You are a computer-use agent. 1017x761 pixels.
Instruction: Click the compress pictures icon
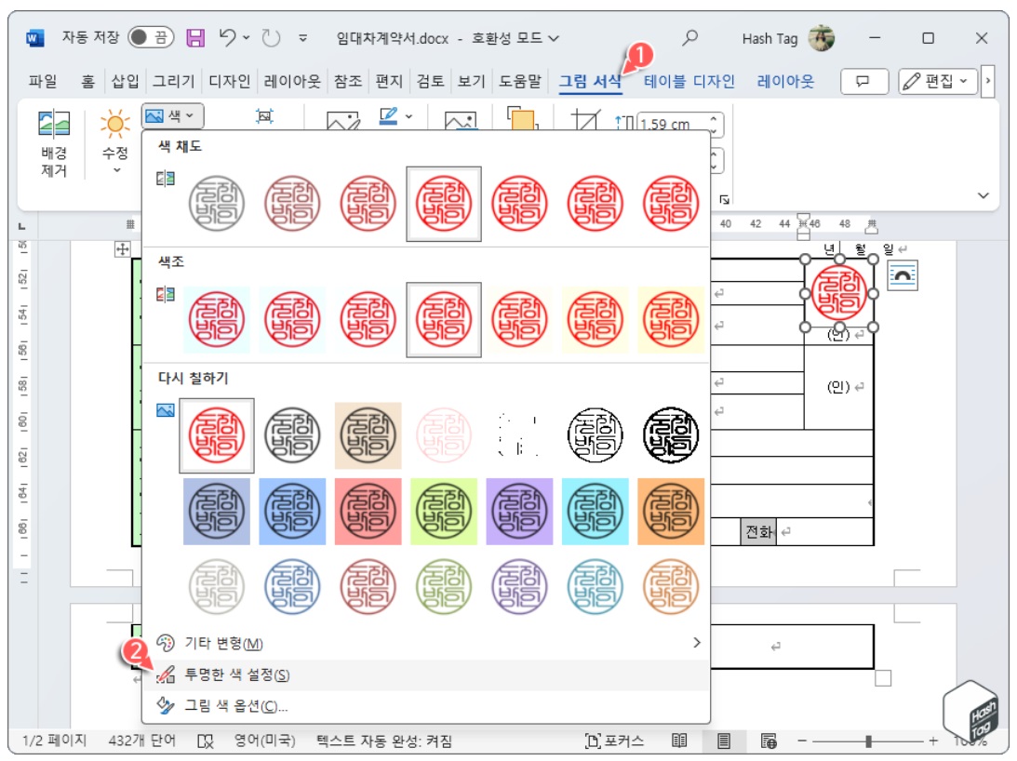click(264, 116)
